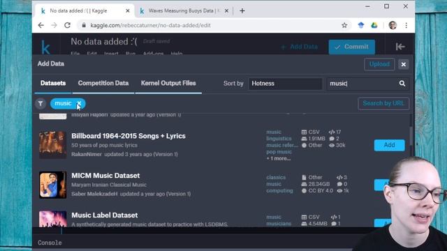Image resolution: width=447 pixels, height=251 pixels.
Task: Open the Google Drive extension icon
Action: tap(374, 25)
